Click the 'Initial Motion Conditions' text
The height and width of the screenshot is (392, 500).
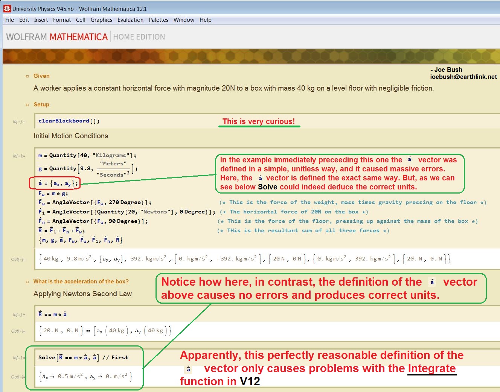71,136
